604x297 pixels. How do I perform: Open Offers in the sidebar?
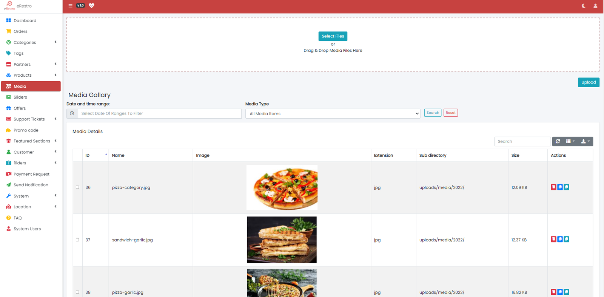[x=31, y=108]
